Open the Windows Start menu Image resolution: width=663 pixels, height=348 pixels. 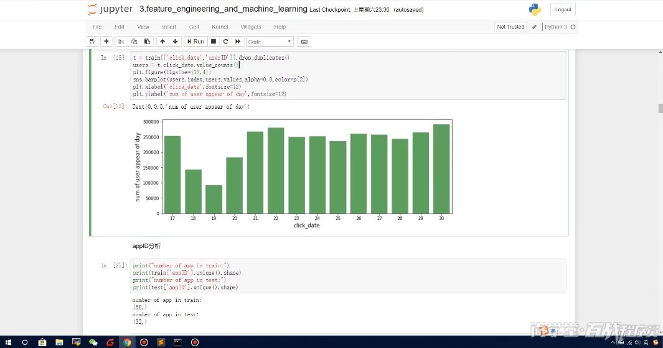(x=8, y=342)
